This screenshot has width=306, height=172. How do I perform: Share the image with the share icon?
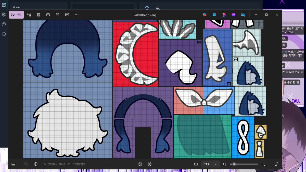click(x=58, y=15)
